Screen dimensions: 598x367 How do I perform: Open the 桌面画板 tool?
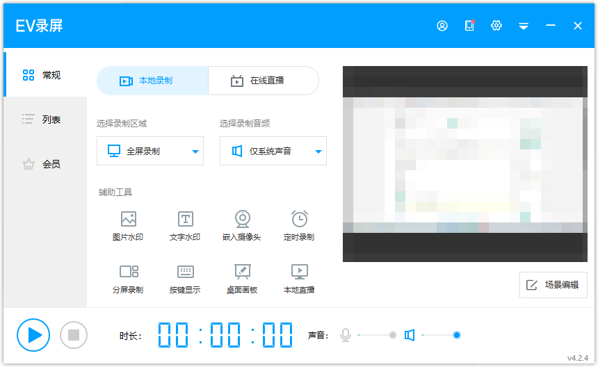click(x=242, y=279)
